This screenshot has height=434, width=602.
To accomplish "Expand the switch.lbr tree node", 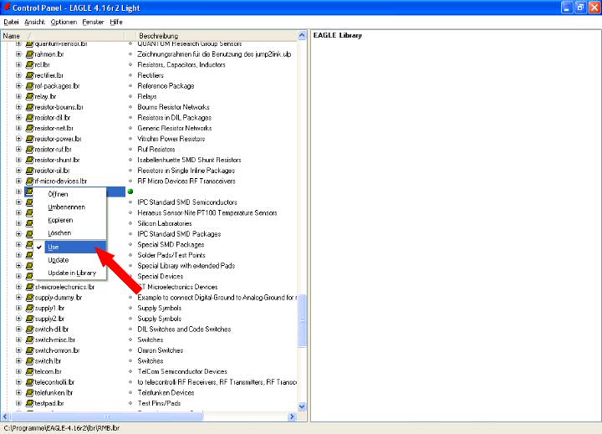I will [18, 360].
